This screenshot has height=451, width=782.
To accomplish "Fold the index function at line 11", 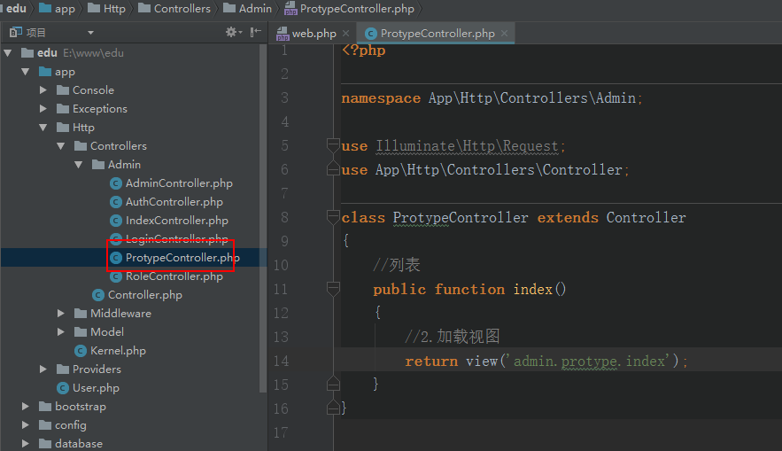I will [x=333, y=289].
